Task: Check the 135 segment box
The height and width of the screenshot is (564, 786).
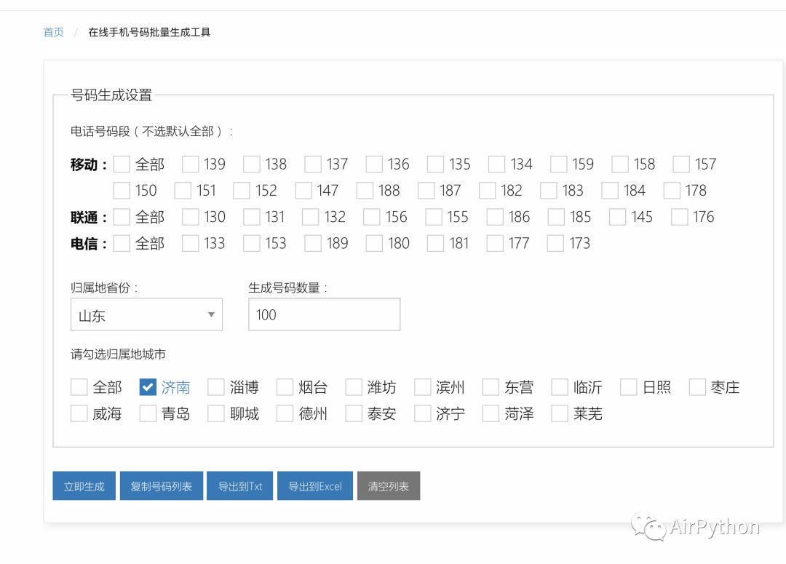Action: click(435, 164)
